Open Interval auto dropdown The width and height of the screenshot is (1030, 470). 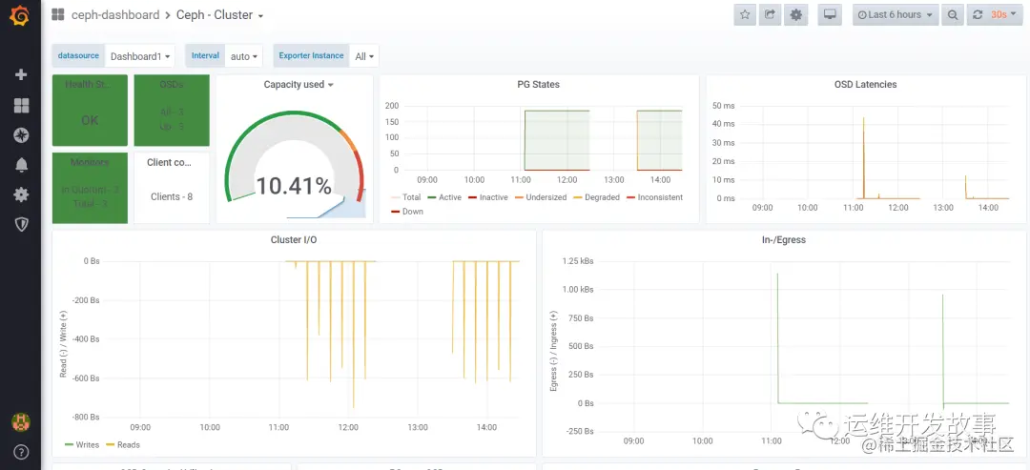pyautogui.click(x=243, y=56)
